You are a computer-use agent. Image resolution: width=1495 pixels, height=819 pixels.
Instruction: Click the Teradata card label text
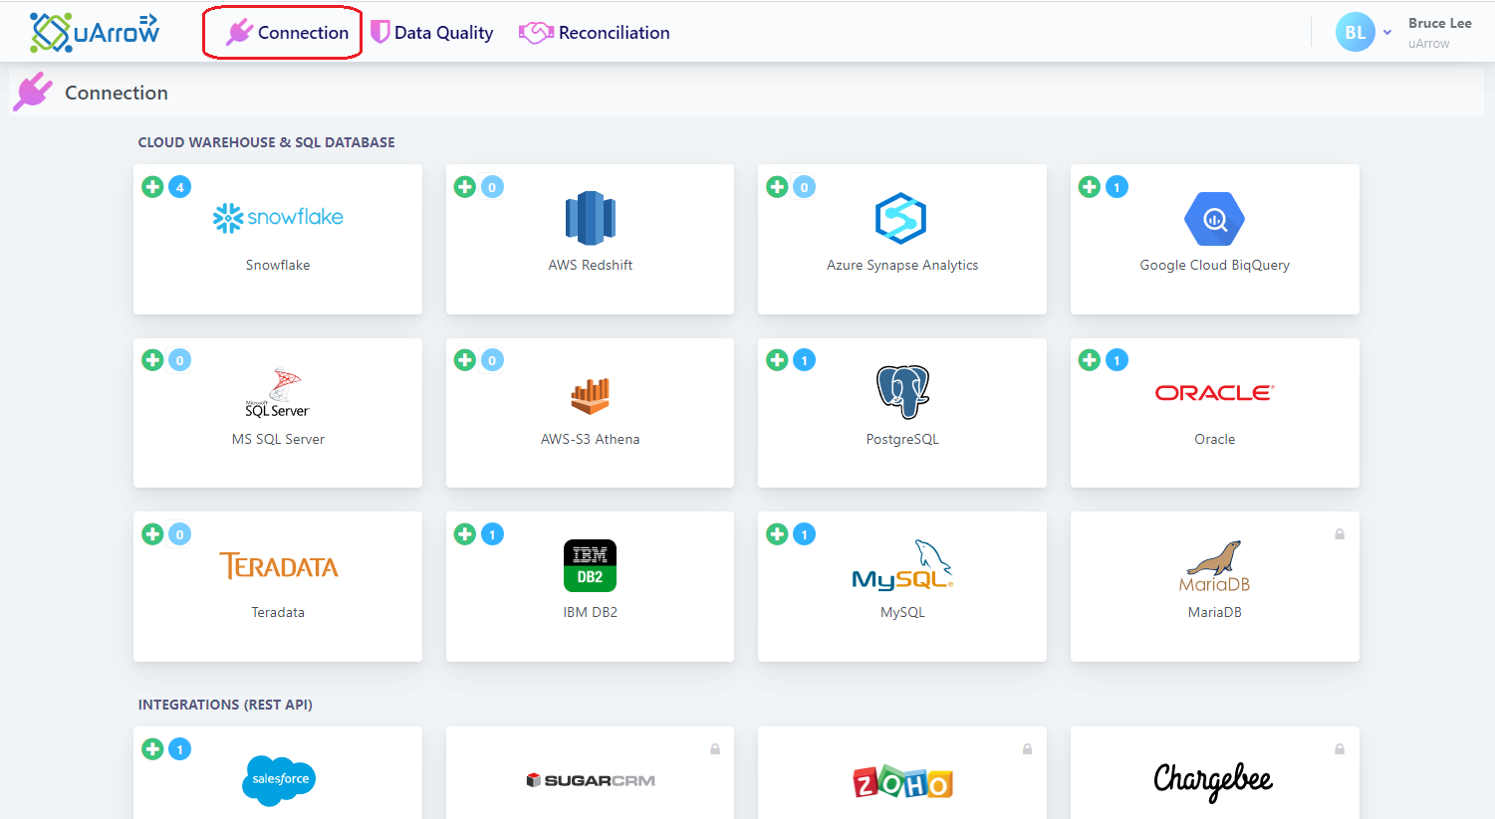pyautogui.click(x=278, y=612)
